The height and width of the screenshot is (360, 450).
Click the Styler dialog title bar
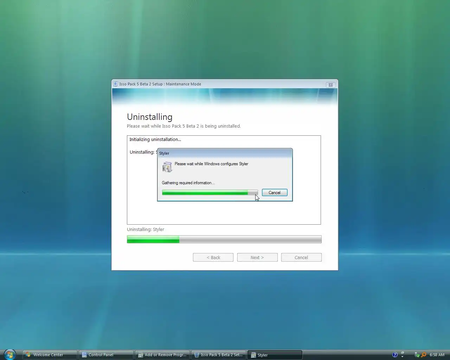pyautogui.click(x=225, y=153)
